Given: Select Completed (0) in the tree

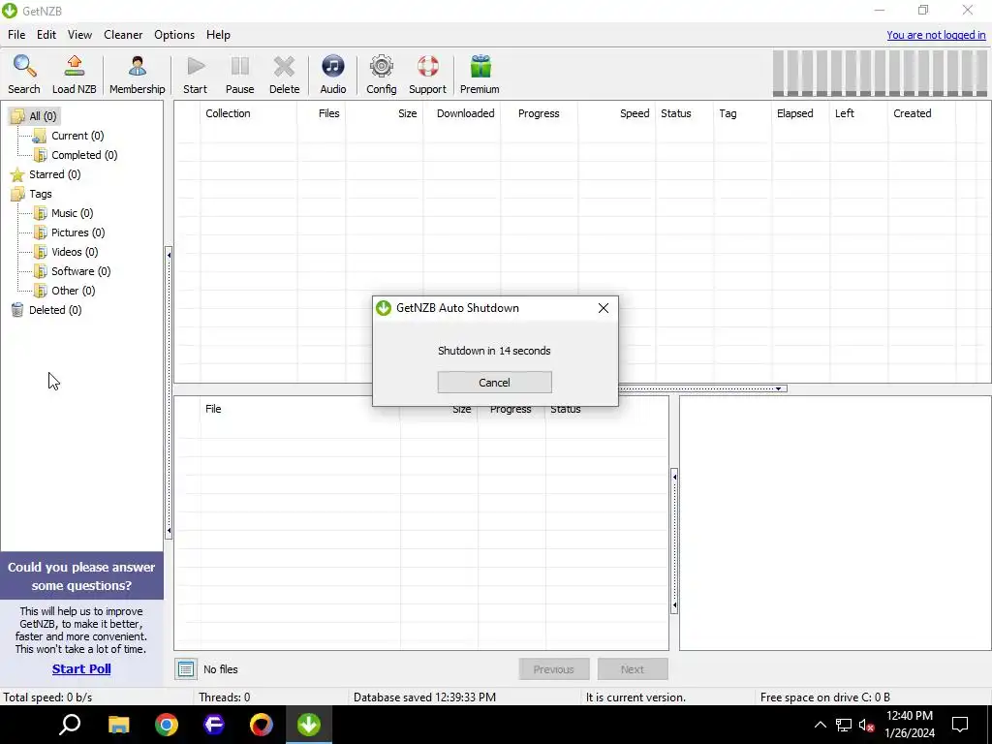Looking at the screenshot, I should (x=84, y=155).
